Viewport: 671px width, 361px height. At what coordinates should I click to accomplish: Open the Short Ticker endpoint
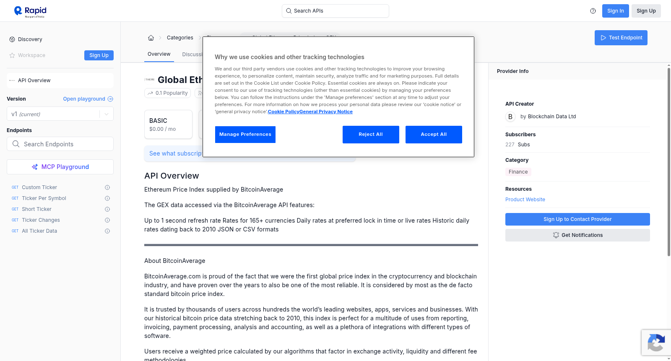pyautogui.click(x=36, y=209)
